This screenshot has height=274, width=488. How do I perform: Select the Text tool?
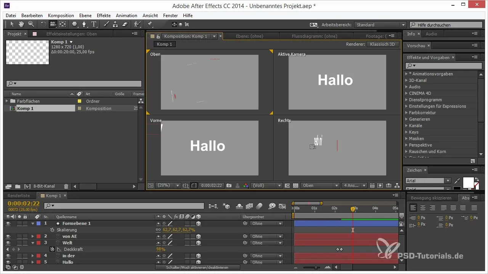tap(94, 24)
